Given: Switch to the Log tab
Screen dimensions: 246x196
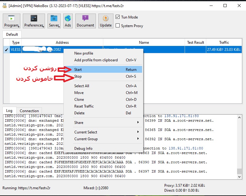Looking at the screenshot, I should click(9, 111).
